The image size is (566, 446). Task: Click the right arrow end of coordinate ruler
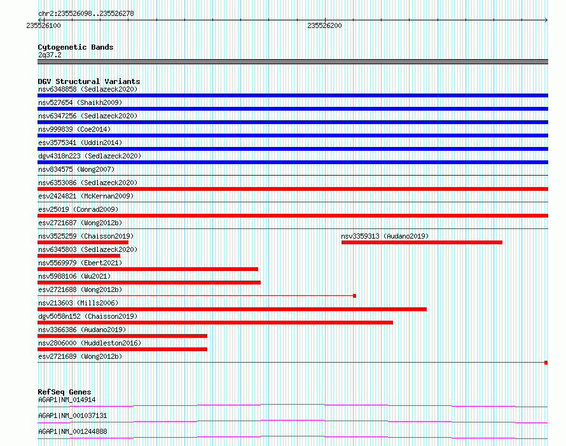(546, 20)
